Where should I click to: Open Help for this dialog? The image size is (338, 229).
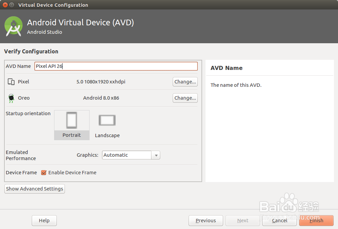pyautogui.click(x=44, y=221)
